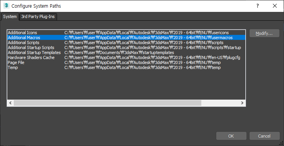Click the startuptemplates path
The width and height of the screenshot is (284, 146).
pyautogui.click(x=119, y=52)
